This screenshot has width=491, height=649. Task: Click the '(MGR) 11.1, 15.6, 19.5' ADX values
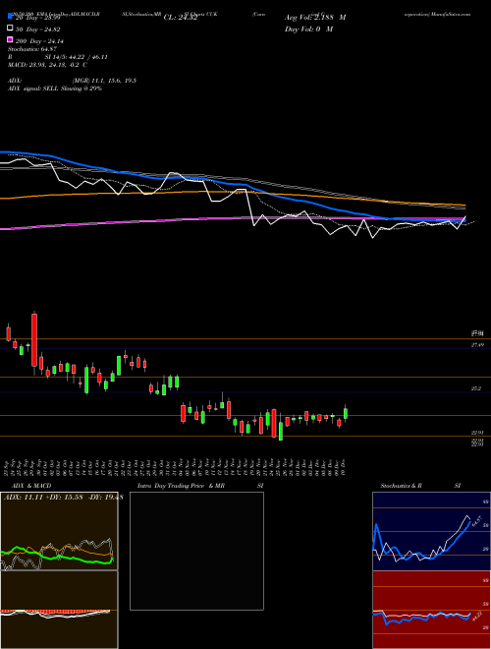point(104,81)
